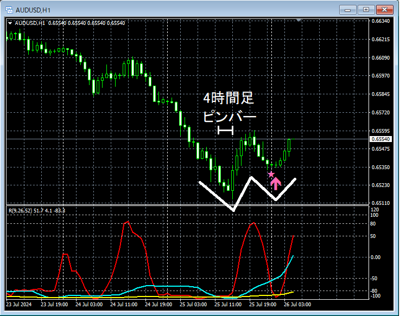The image size is (400, 316).
Task: Click the 0.65845 price scale value
Action: click(380, 94)
